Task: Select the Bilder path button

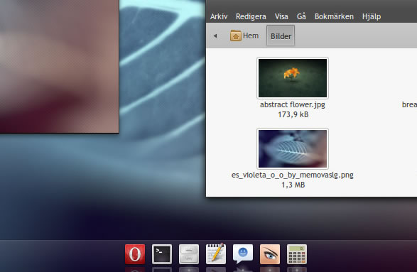Action: click(x=281, y=36)
